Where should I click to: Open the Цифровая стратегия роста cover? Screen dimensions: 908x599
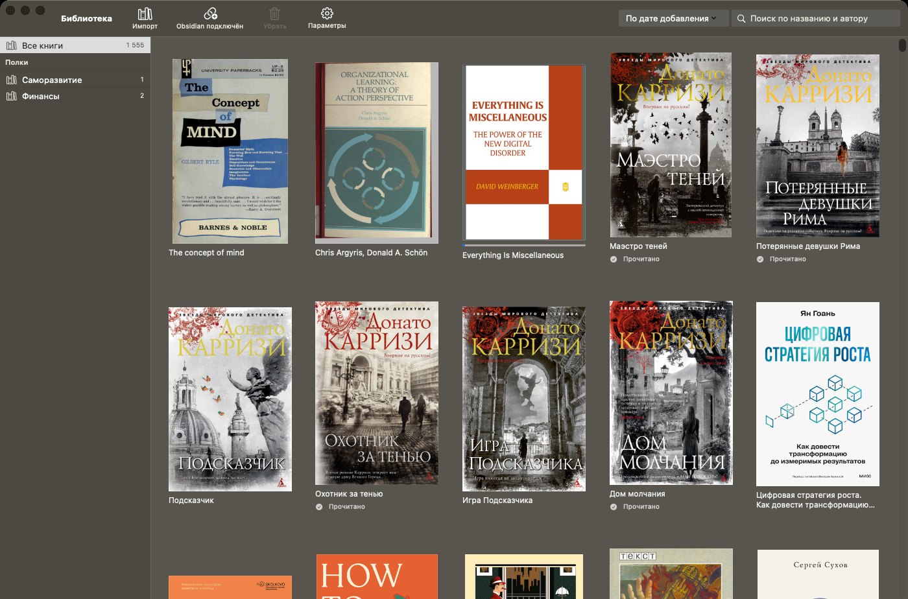[x=818, y=394]
